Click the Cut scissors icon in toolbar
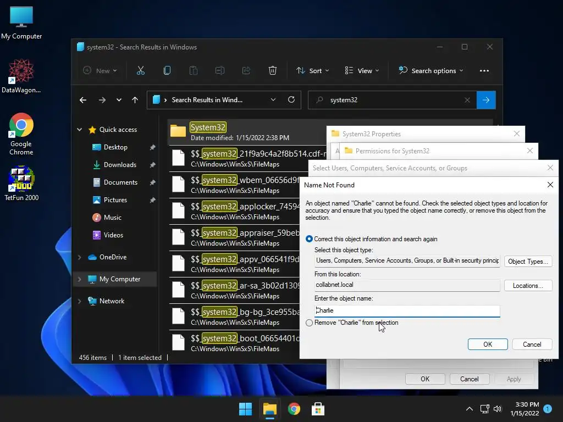Image resolution: width=563 pixels, height=422 pixels. 140,71
